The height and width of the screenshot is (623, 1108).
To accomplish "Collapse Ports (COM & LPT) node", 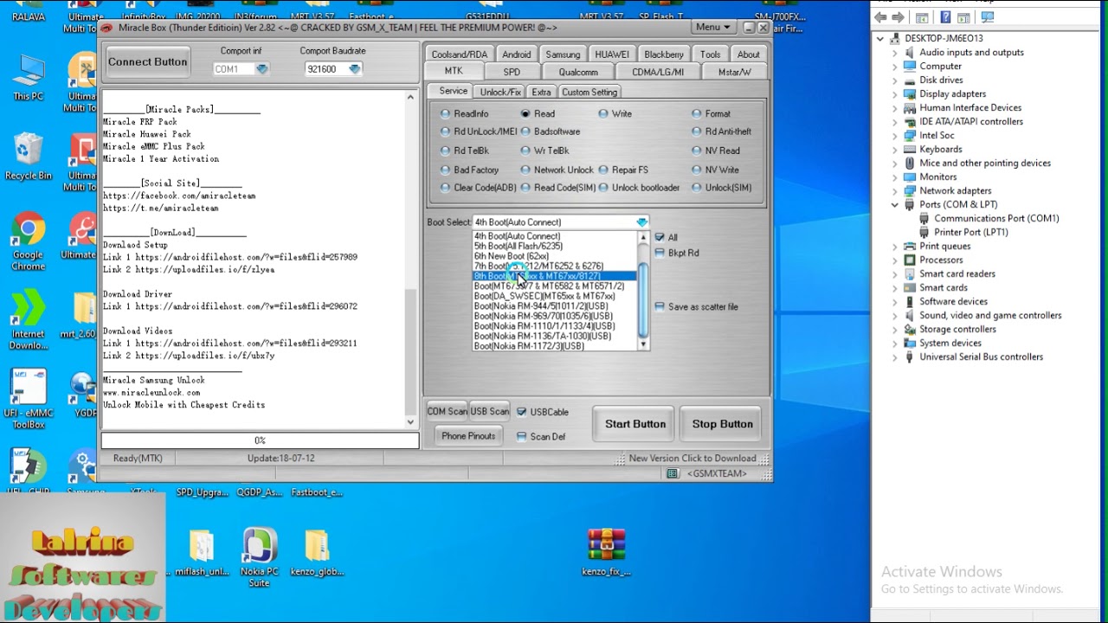I will click(x=895, y=204).
